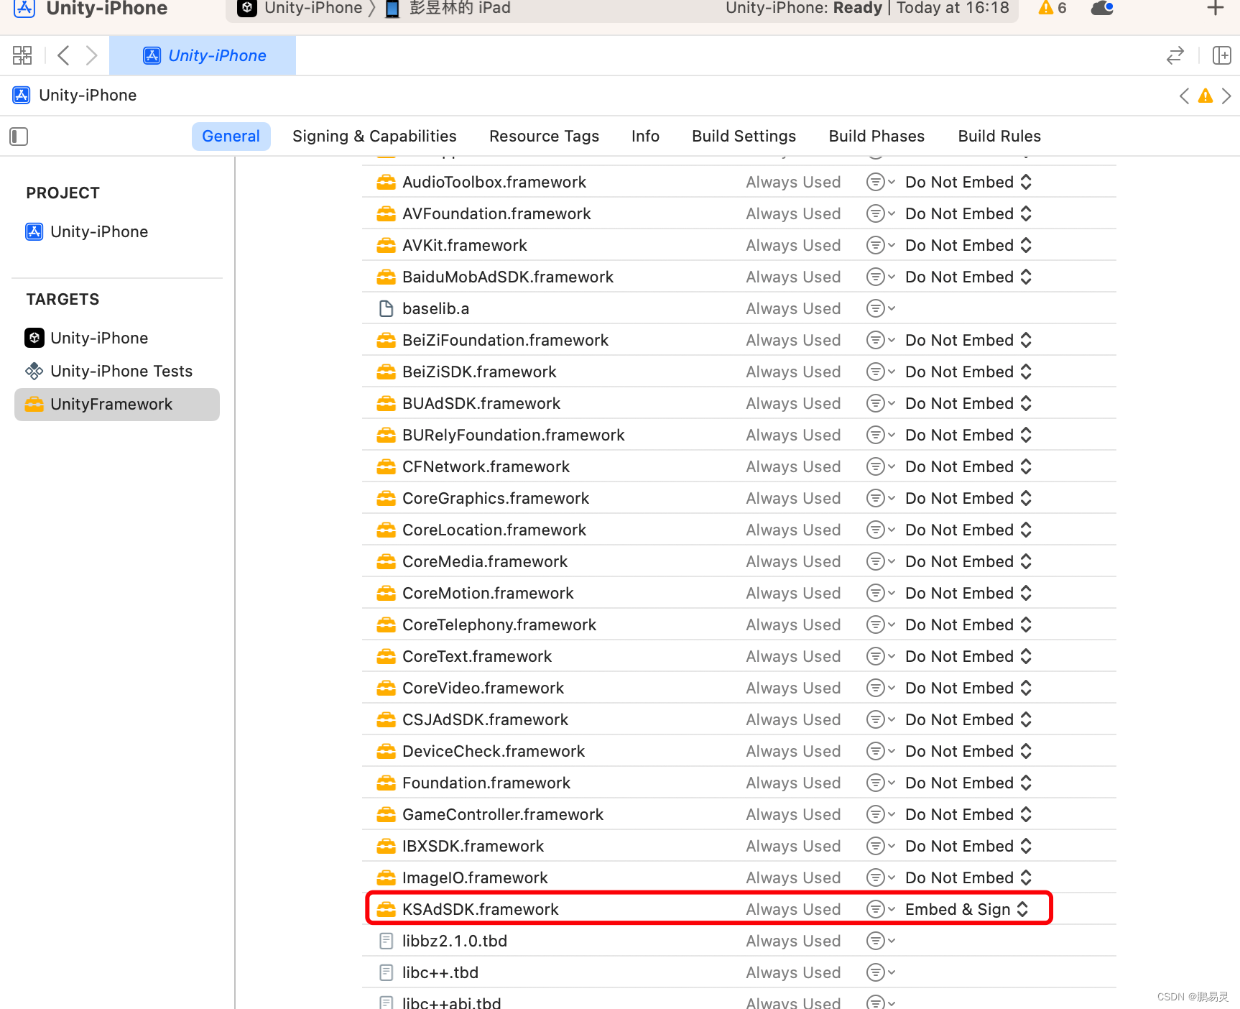Jump to previous issue arrow
Image resolution: width=1240 pixels, height=1009 pixels.
1184,96
